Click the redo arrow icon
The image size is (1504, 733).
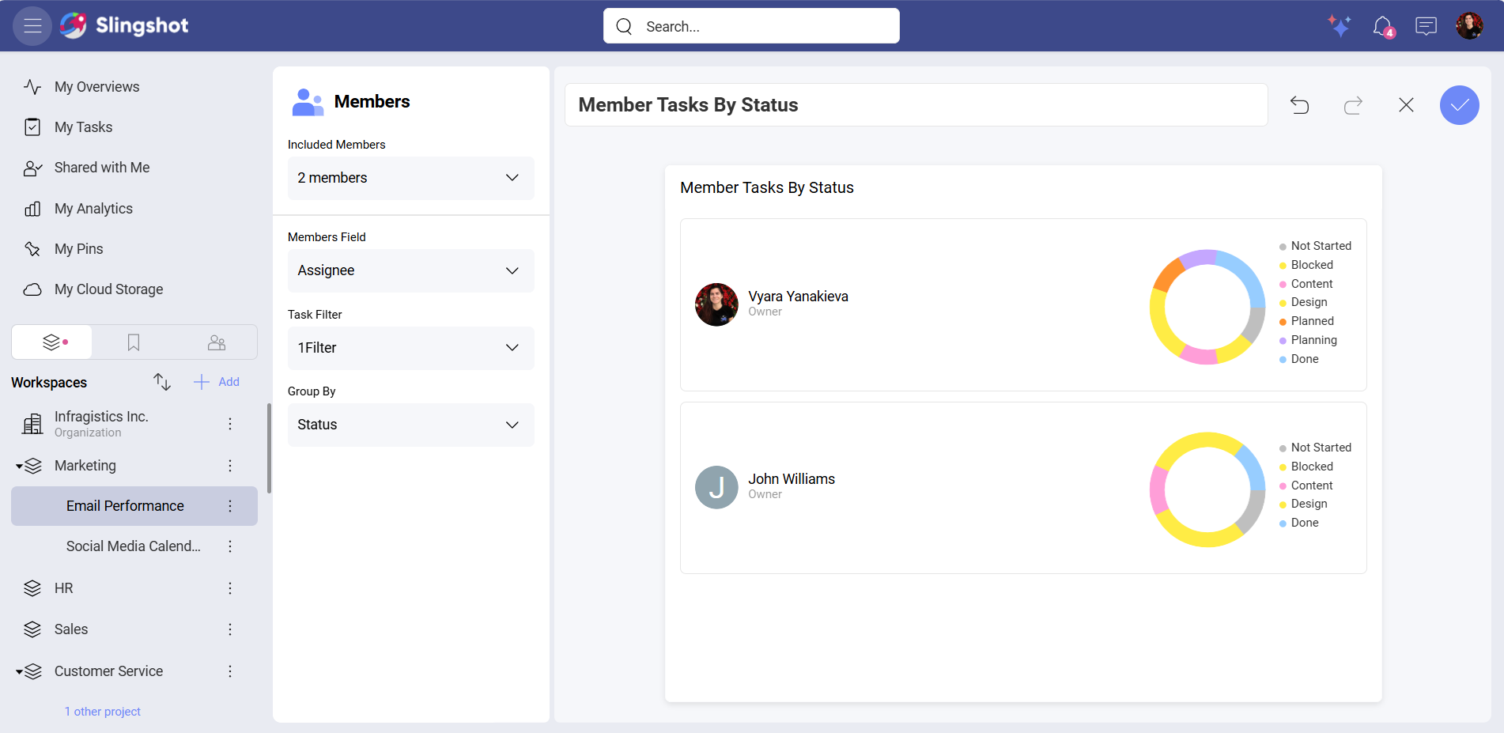[1353, 105]
